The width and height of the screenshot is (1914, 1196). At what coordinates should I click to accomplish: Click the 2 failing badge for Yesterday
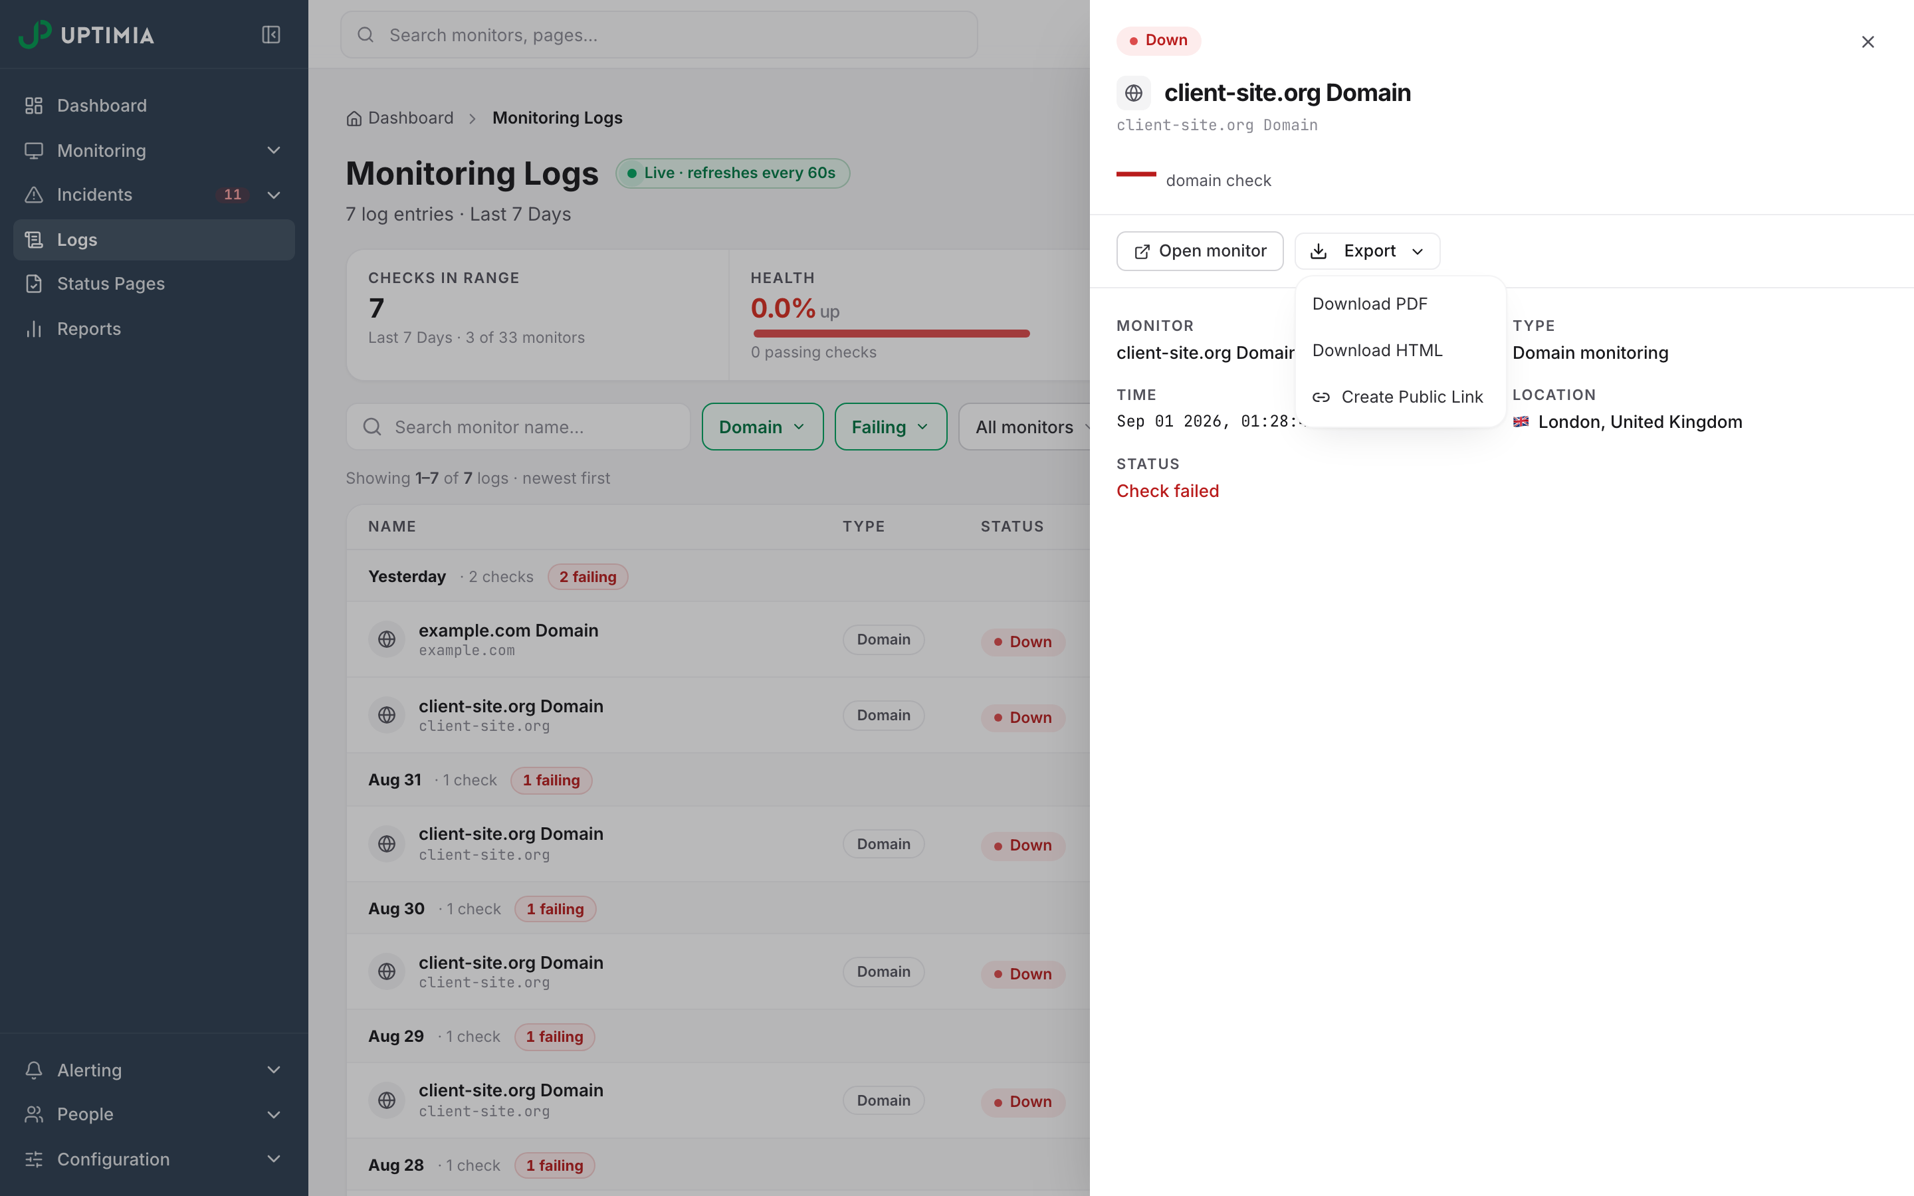tap(587, 577)
